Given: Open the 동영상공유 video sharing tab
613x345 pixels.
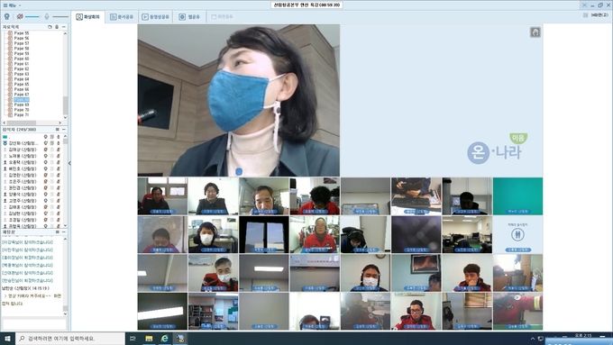Looking at the screenshot, I should [x=155, y=17].
